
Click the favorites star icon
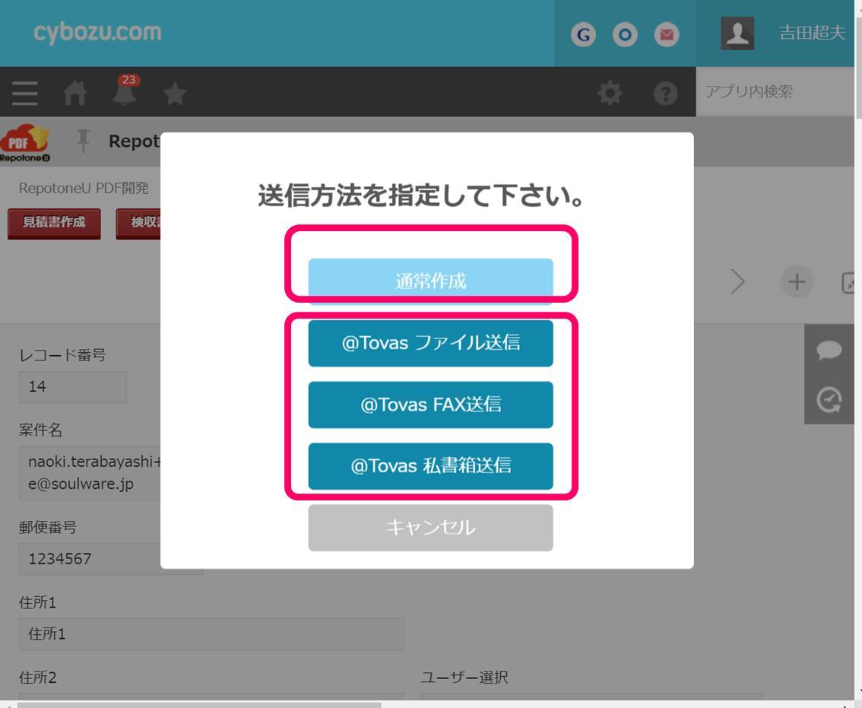pyautogui.click(x=175, y=93)
